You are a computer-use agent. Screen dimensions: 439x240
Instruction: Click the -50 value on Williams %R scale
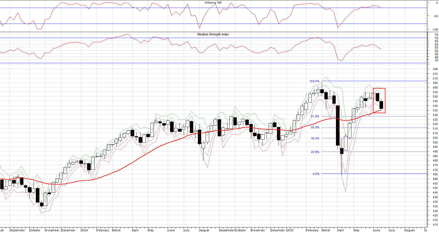click(x=436, y=16)
